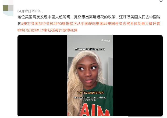Click the small video icon before 南归孤夷
Viewport: 167px width, 118px height.
pos(42,31)
